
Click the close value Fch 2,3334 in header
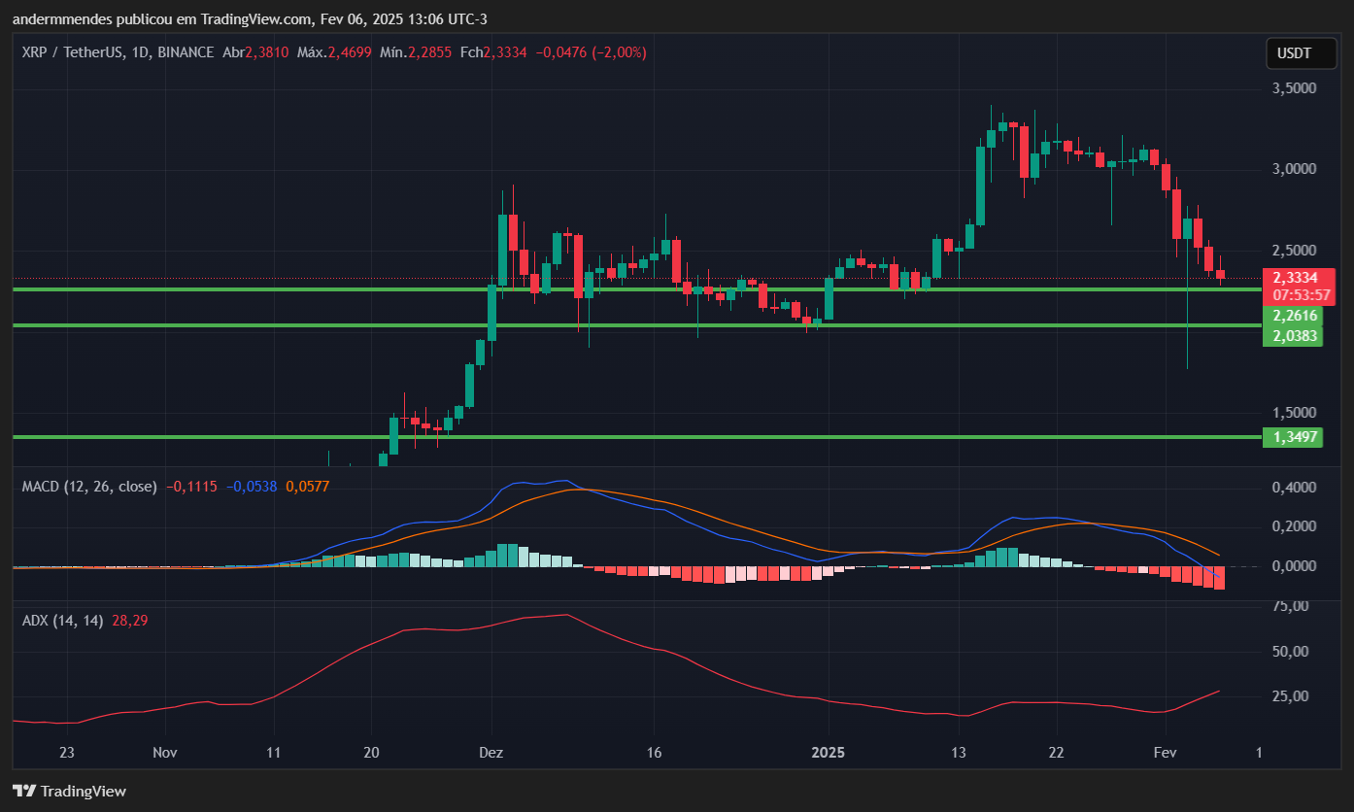point(493,52)
